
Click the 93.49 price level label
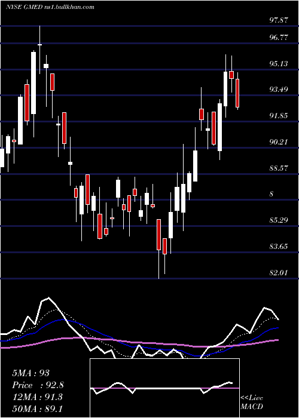coord(279,90)
